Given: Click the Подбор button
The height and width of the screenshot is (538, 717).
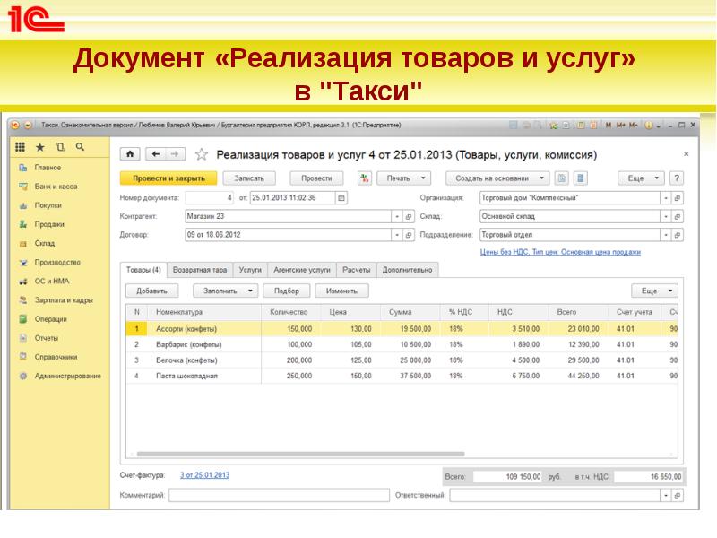Looking at the screenshot, I should pos(287,291).
